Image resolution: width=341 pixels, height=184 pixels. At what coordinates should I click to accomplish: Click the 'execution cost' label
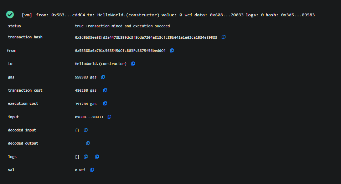pyautogui.click(x=23, y=104)
